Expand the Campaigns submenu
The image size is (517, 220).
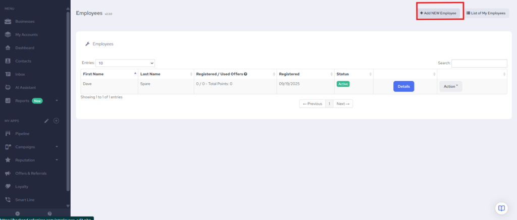coord(57,147)
